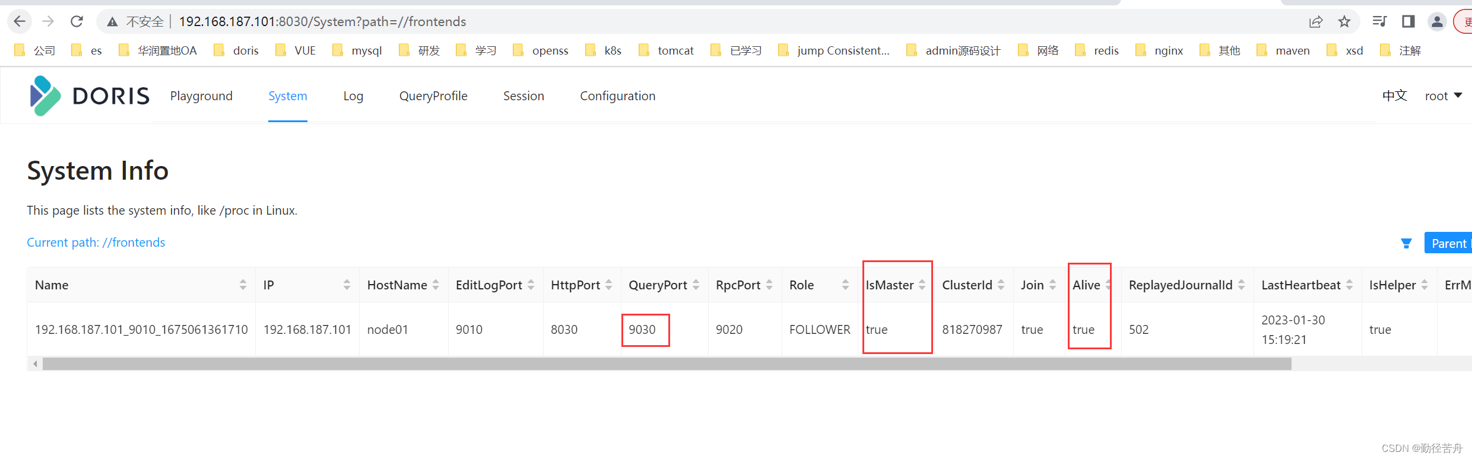1472x459 pixels.
Task: Click the scrollbar left arrow
Action: [x=35, y=364]
